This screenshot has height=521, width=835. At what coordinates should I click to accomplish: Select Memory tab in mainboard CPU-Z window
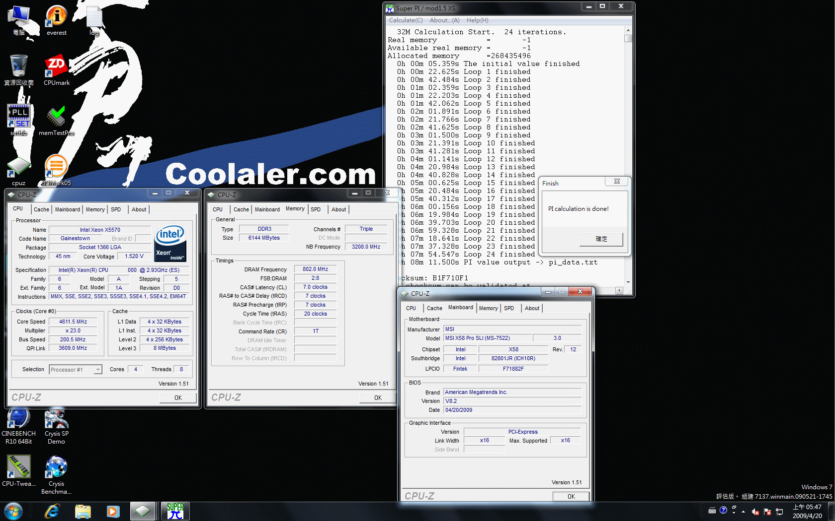488,308
